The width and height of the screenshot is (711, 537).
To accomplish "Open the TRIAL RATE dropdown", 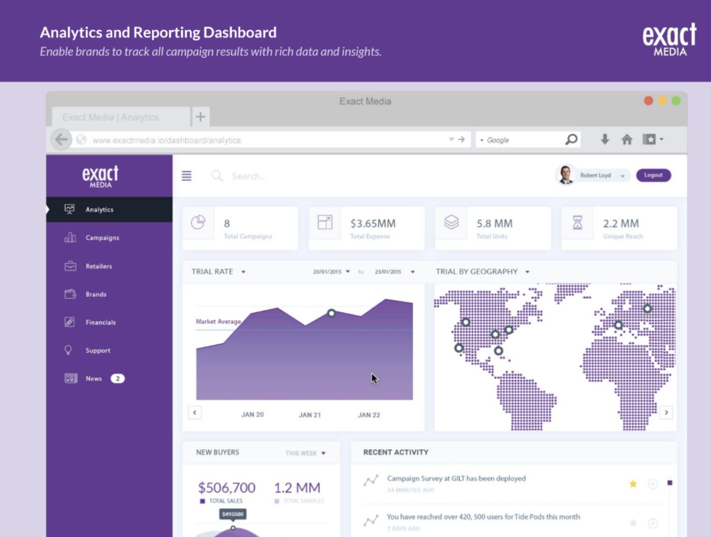I will [x=244, y=272].
